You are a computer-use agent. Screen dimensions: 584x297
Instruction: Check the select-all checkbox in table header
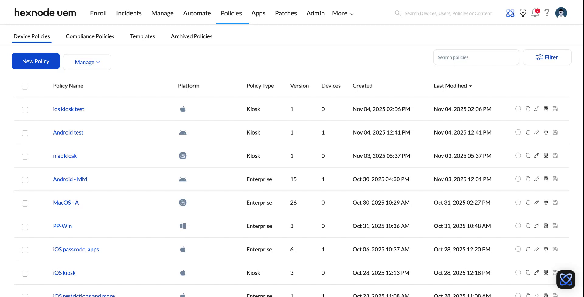[x=25, y=87]
